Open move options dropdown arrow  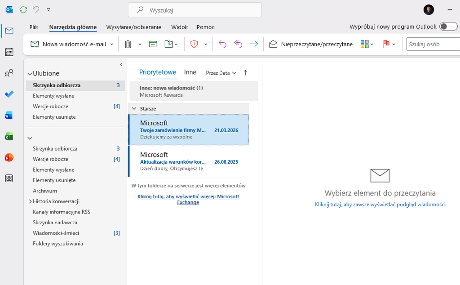(176, 45)
